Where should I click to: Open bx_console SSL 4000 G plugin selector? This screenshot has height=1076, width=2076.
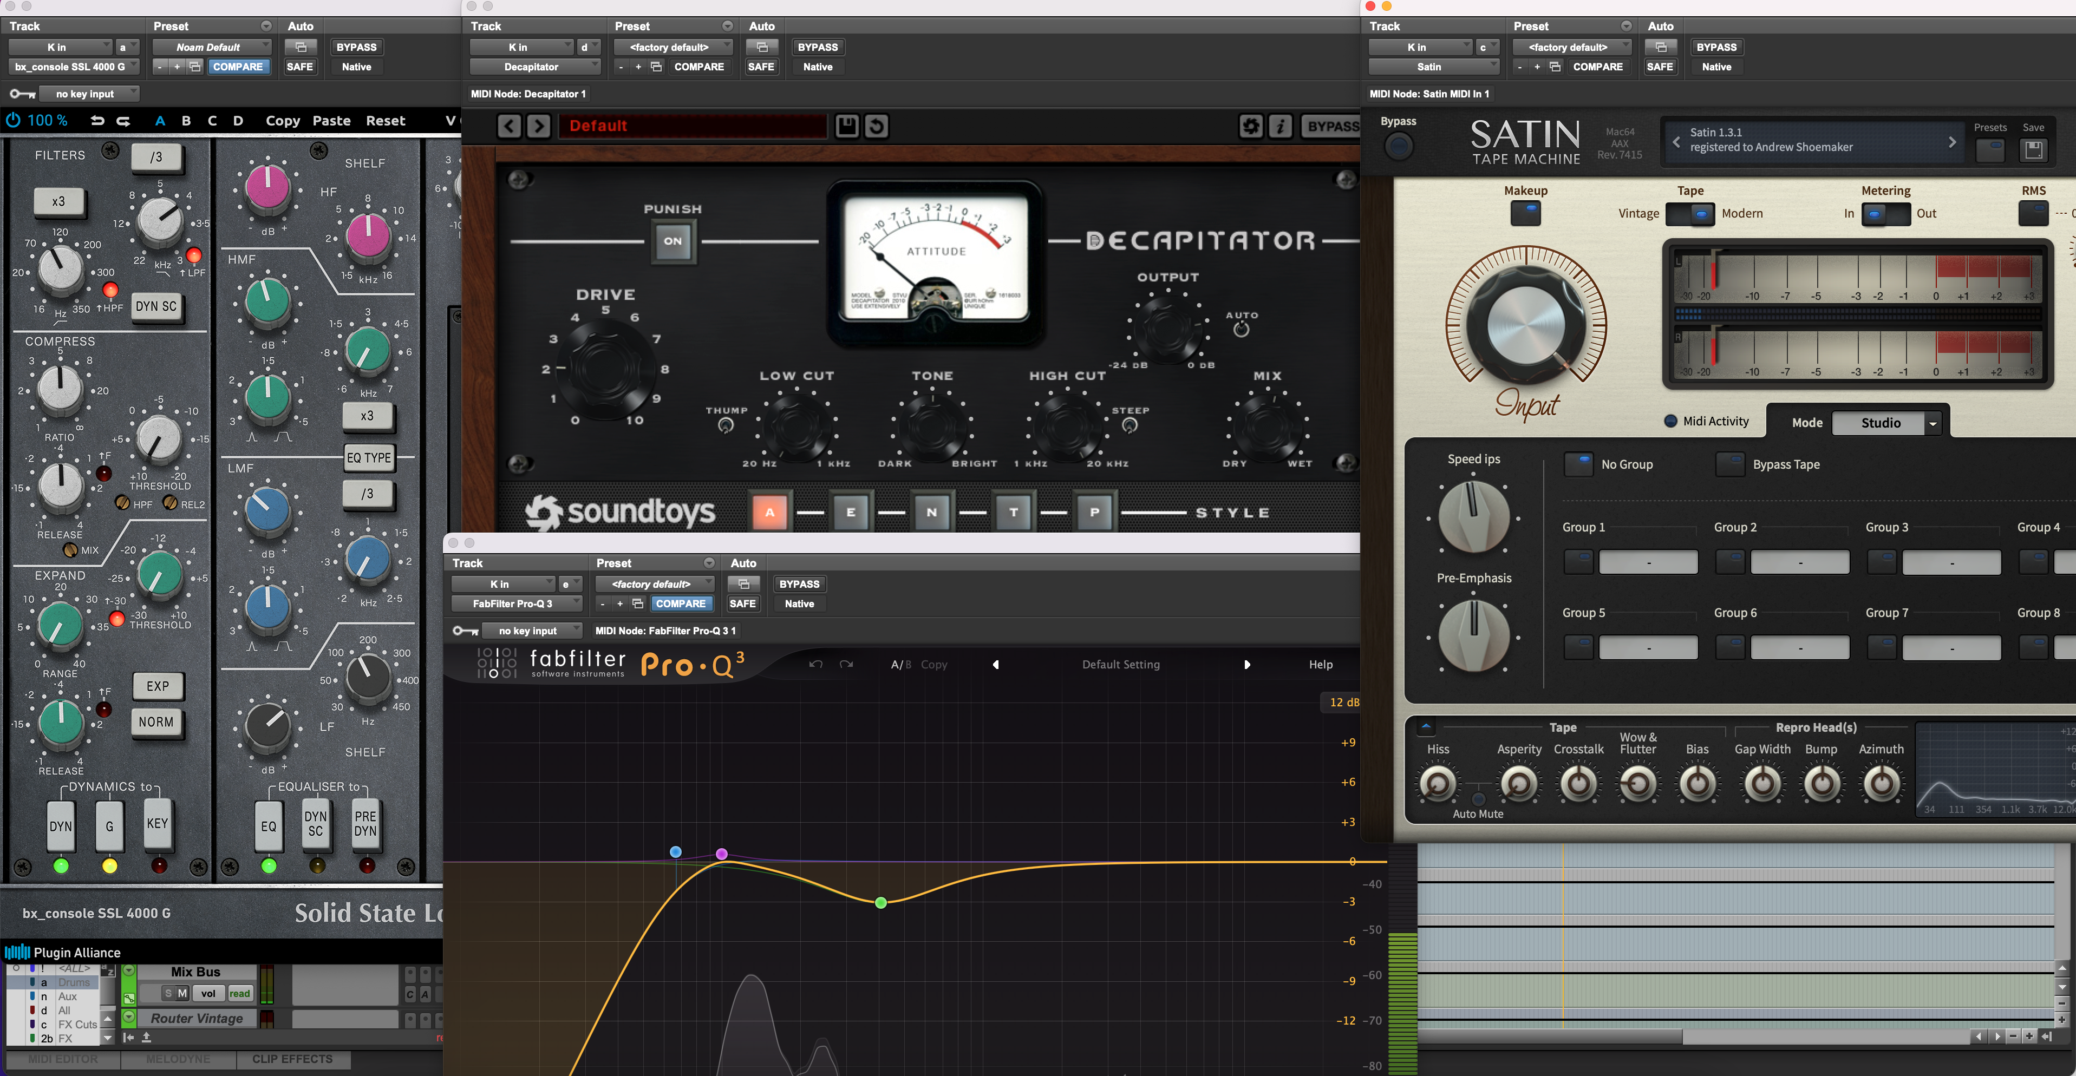[74, 67]
